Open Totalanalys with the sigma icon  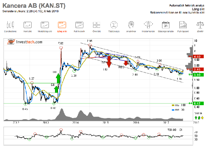click(114, 27)
